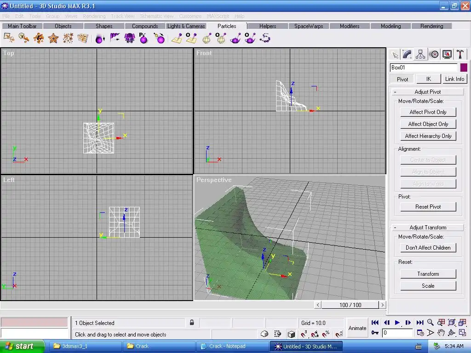Select the PArray star-shaped particle icon
The width and height of the screenshot is (471, 353).
[x=53, y=38]
